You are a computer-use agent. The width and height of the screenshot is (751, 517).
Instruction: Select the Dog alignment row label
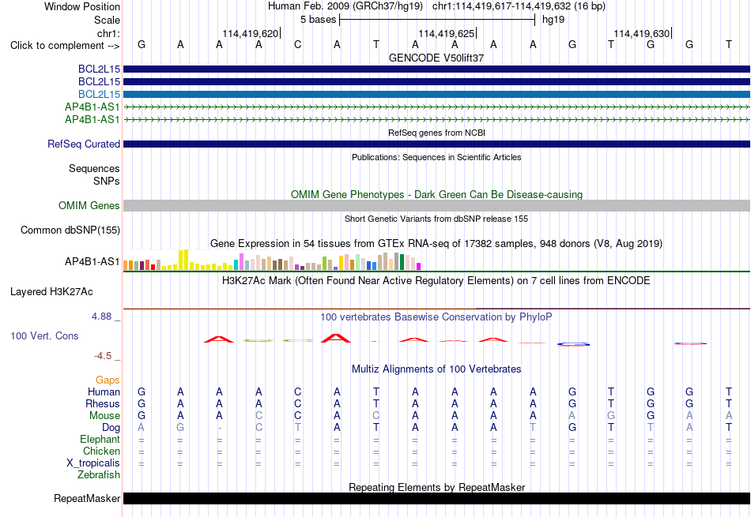coord(111,428)
